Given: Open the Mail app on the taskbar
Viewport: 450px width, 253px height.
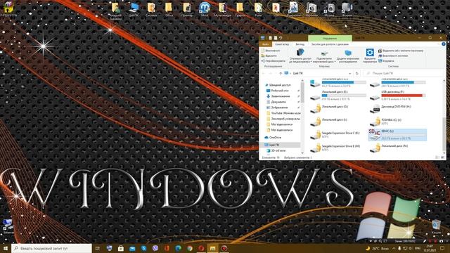Looking at the screenshot, I should click(x=132, y=248).
